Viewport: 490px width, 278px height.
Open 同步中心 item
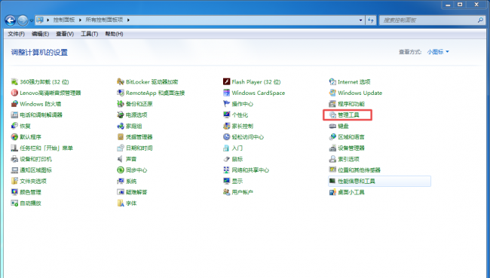point(132,170)
